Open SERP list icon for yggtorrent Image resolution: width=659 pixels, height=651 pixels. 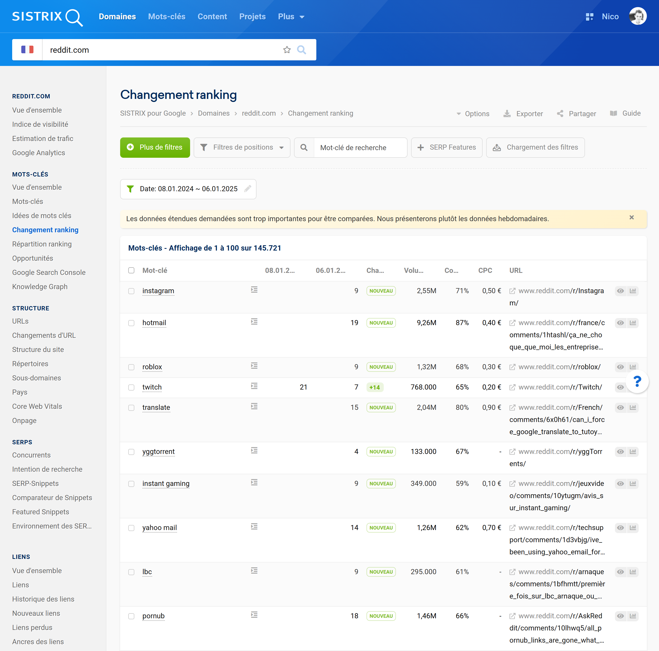254,451
